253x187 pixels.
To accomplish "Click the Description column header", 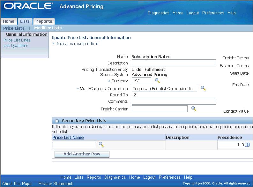I will point(177,137).
